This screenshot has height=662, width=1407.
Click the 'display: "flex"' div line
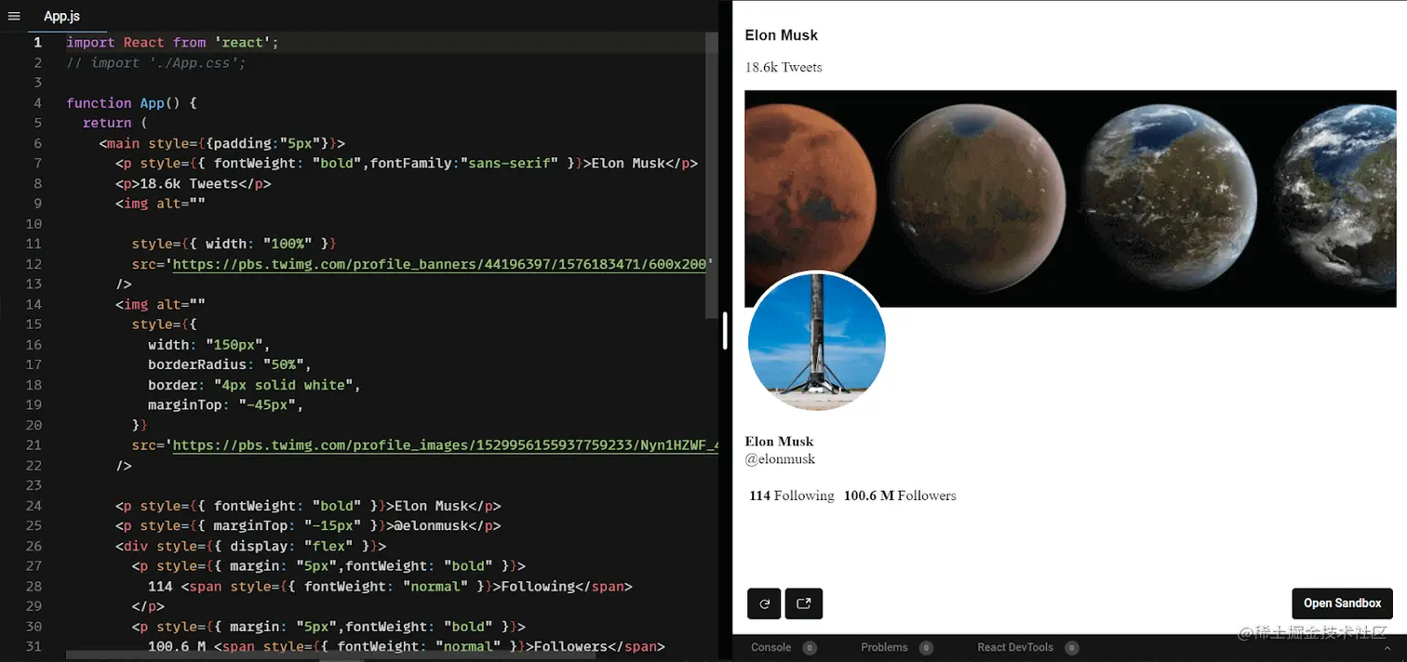point(250,546)
